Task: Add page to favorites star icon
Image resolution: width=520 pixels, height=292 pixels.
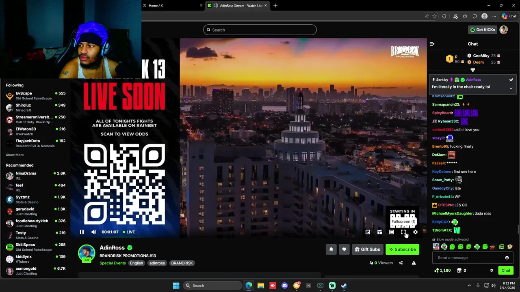Action: [434, 16]
